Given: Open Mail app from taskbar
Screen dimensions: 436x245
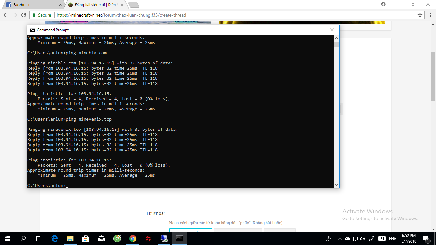Looking at the screenshot, I should tap(101, 238).
